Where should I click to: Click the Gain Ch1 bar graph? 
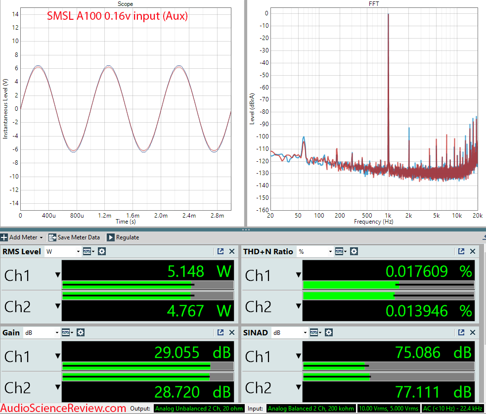(x=148, y=366)
